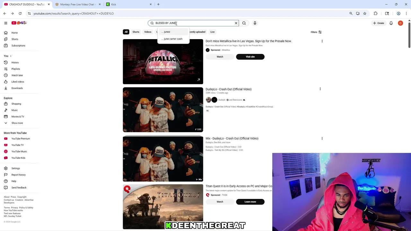Select the All filter chip

126,32
